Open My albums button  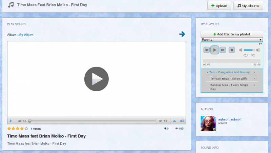coord(248,6)
